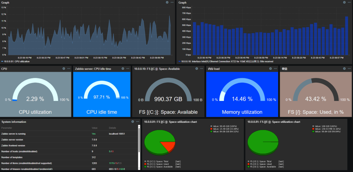The width and height of the screenshot is (353, 172).
Task: Click gear on Zabbix server CPU idle time
Action: pyautogui.click(x=122, y=68)
